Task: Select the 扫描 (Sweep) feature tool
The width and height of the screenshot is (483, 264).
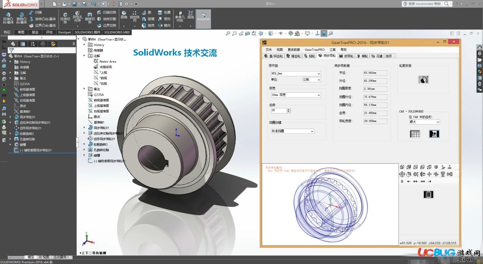Action: 36,12
